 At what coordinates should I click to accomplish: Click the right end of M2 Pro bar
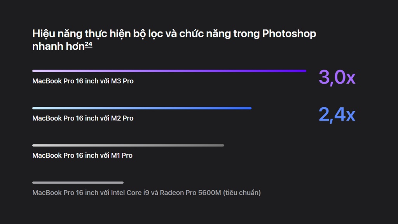coord(250,108)
